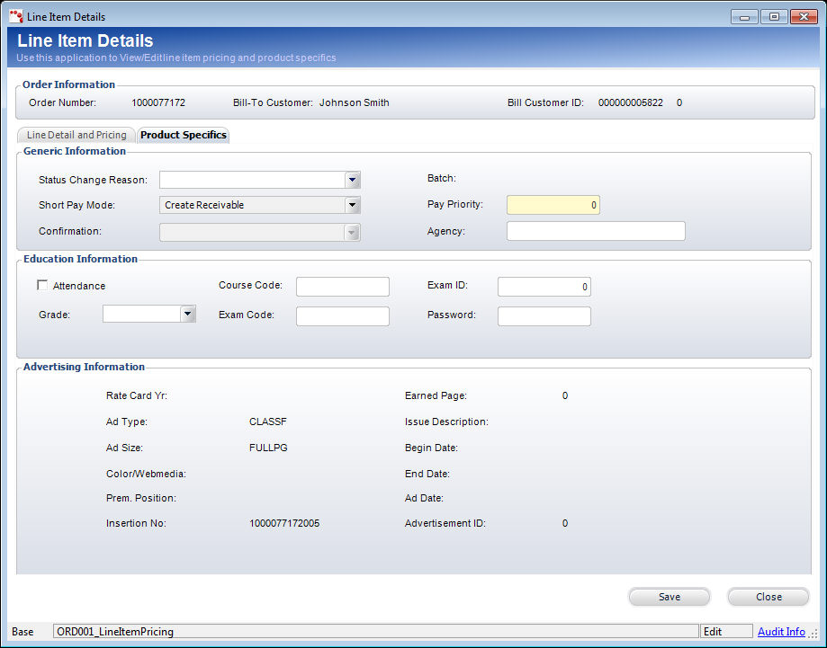
Task: Open the Audit Info link
Action: click(x=780, y=632)
